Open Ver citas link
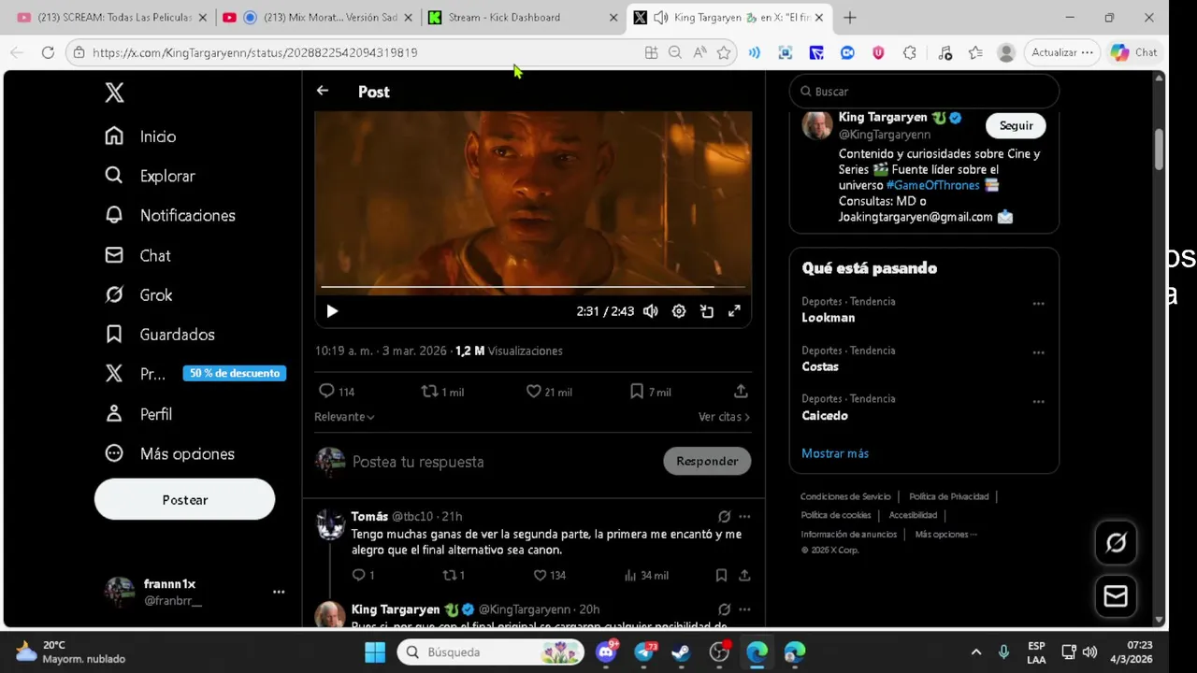 coord(724,417)
